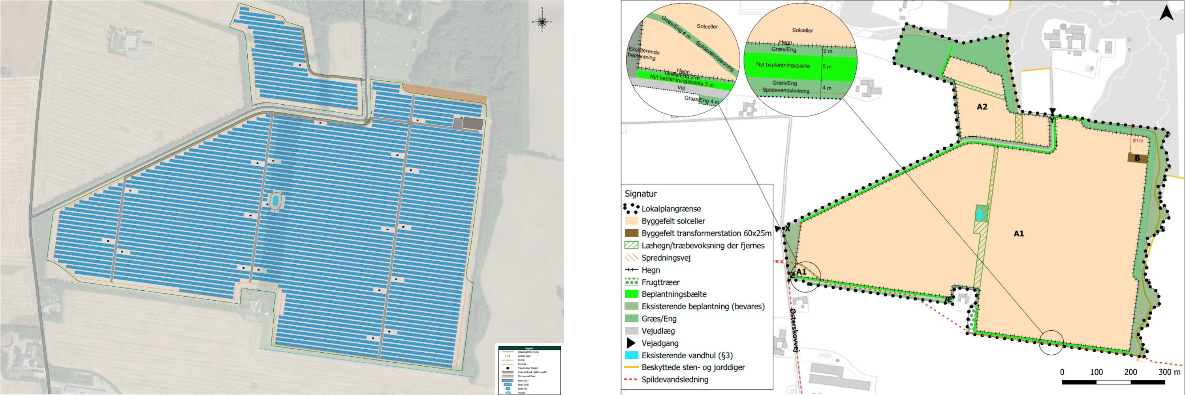This screenshot has width=1185, height=395.
Task: Click the grey Vejudlæg swatch in the legend
Action: tap(631, 331)
